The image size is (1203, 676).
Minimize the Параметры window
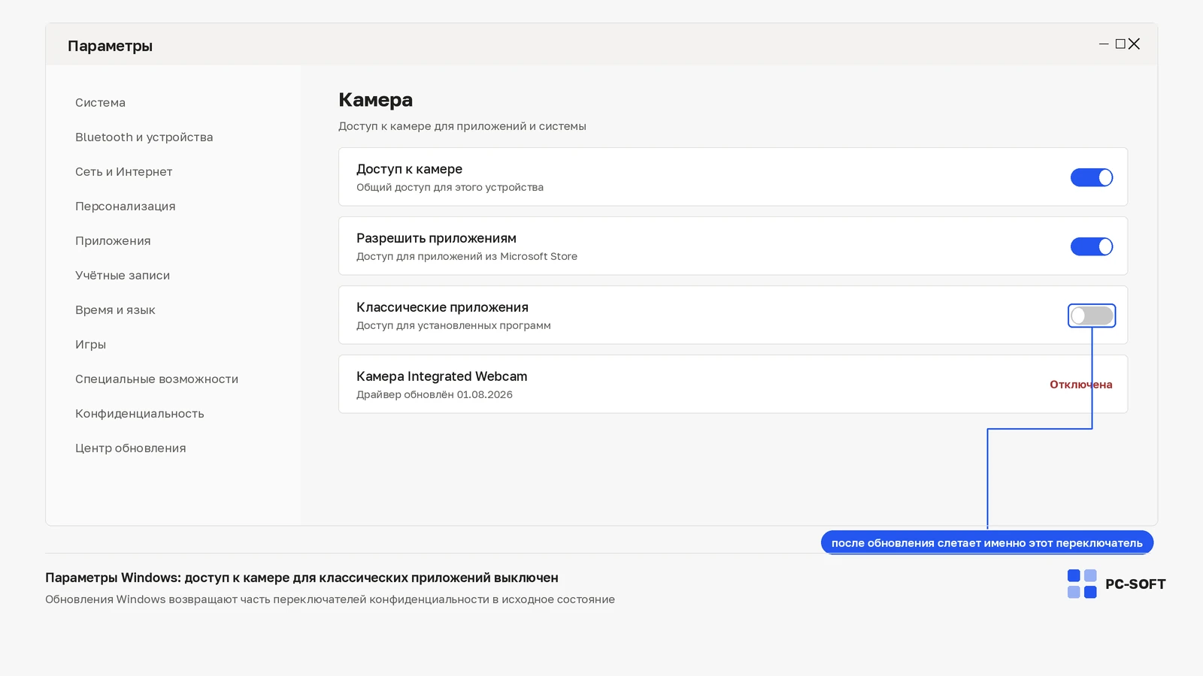coord(1104,44)
